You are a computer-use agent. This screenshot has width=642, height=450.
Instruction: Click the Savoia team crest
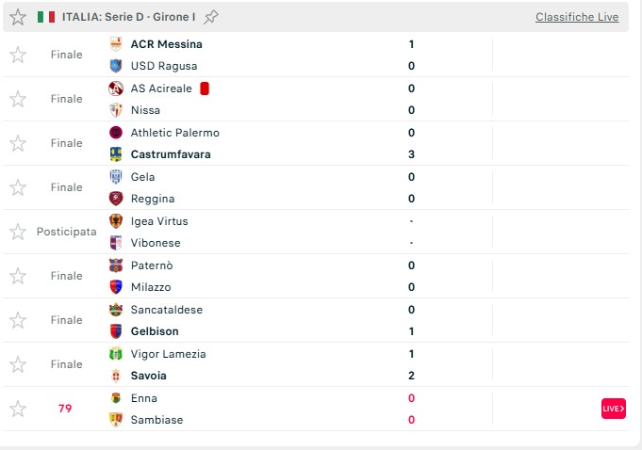pyautogui.click(x=116, y=376)
